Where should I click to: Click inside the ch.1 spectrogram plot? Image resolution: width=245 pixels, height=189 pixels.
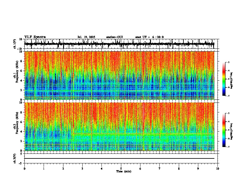pyautogui.click(x=119, y=75)
